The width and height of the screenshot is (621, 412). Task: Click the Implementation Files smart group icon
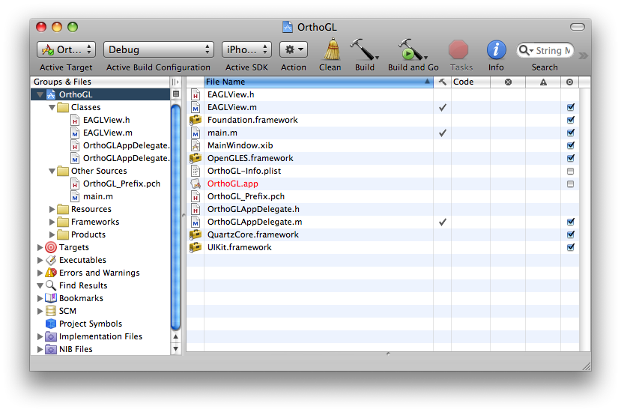pos(51,336)
